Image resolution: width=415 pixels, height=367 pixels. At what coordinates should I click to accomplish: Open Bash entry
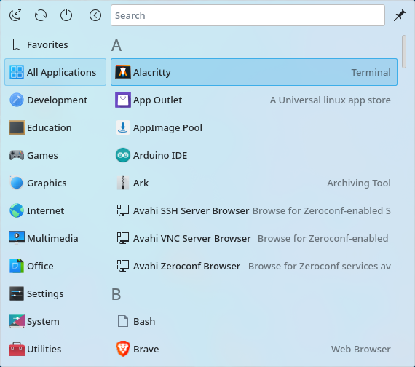[x=254, y=321]
